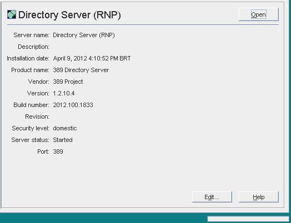Click the 'Server name:' label
The width and height of the screenshot is (291, 223).
31,35
